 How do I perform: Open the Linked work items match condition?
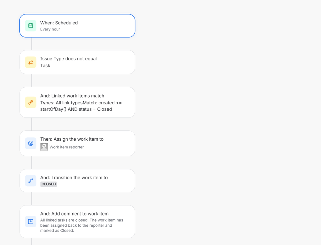[77, 102]
